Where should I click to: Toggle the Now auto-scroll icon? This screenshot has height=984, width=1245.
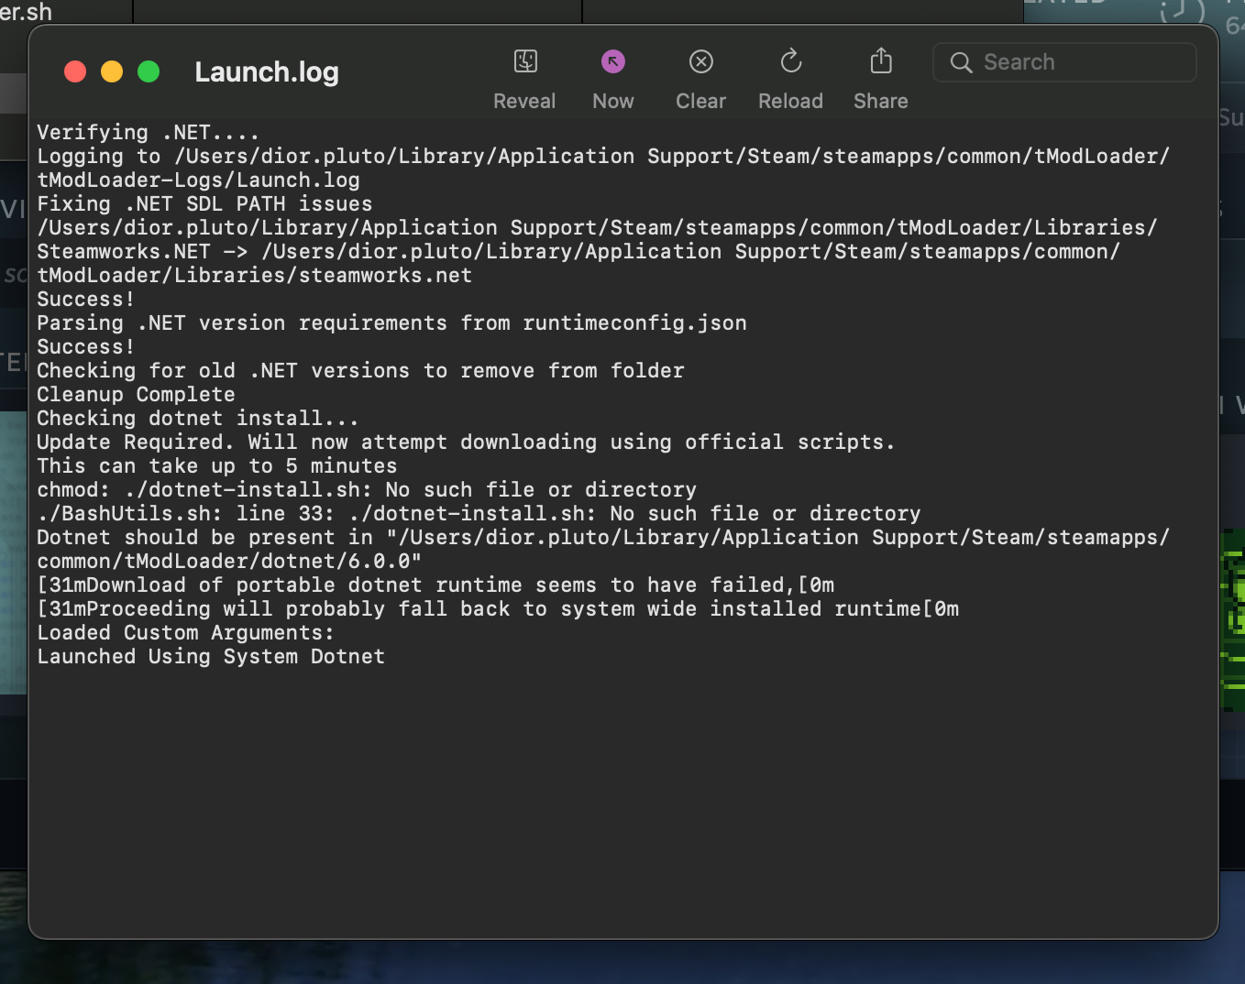(613, 61)
